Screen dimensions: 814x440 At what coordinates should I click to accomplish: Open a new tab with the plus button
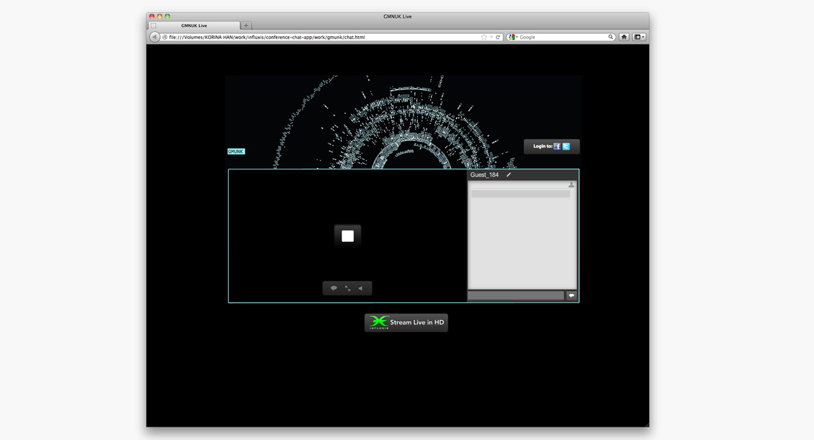(x=246, y=25)
